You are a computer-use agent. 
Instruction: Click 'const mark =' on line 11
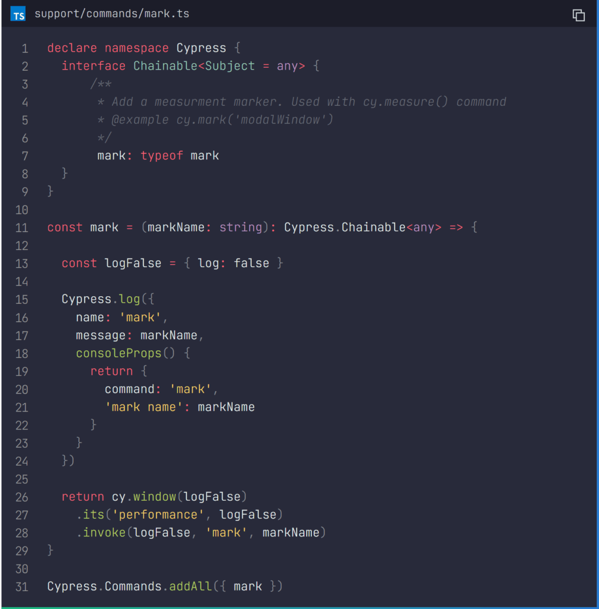(90, 228)
